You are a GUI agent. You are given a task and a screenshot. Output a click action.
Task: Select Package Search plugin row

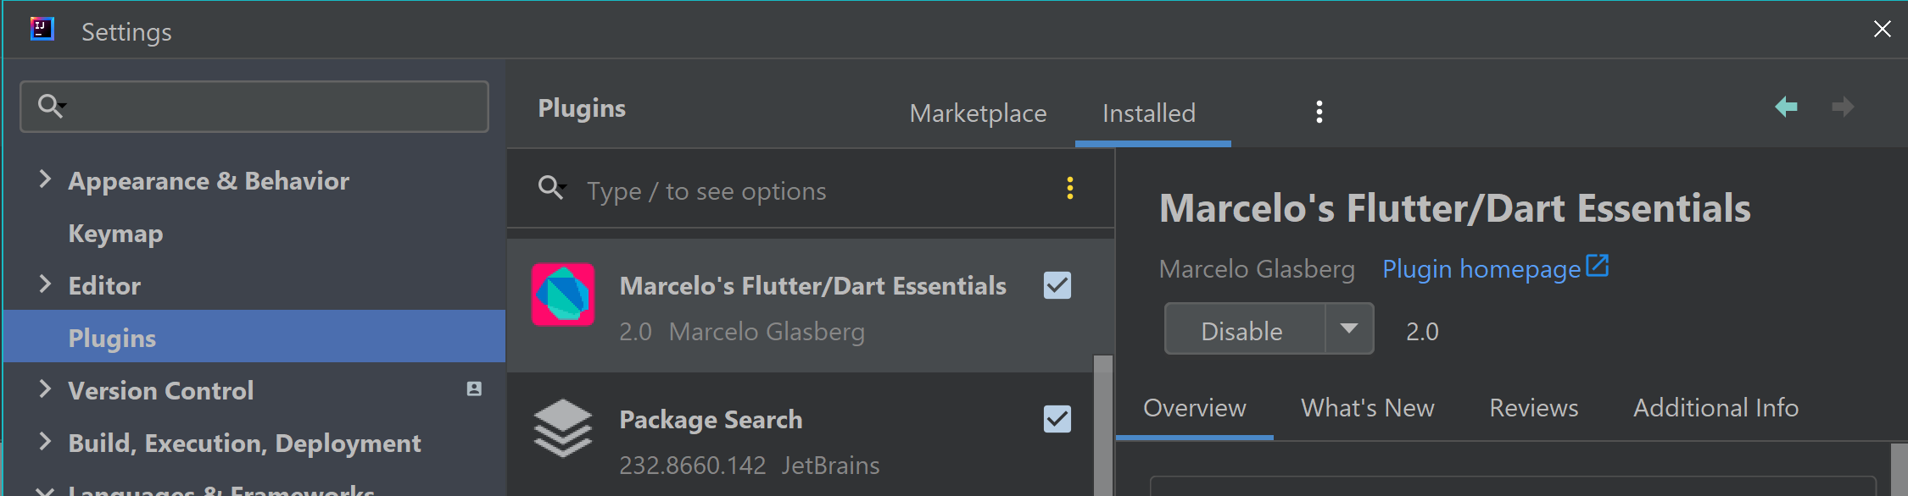pos(800,434)
